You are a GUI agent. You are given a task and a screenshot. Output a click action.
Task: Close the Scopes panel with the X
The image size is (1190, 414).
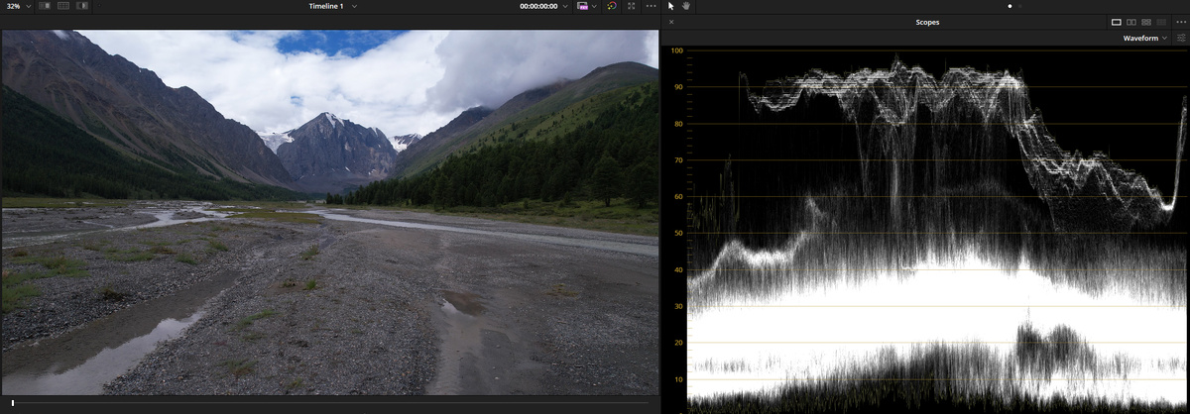click(x=671, y=22)
